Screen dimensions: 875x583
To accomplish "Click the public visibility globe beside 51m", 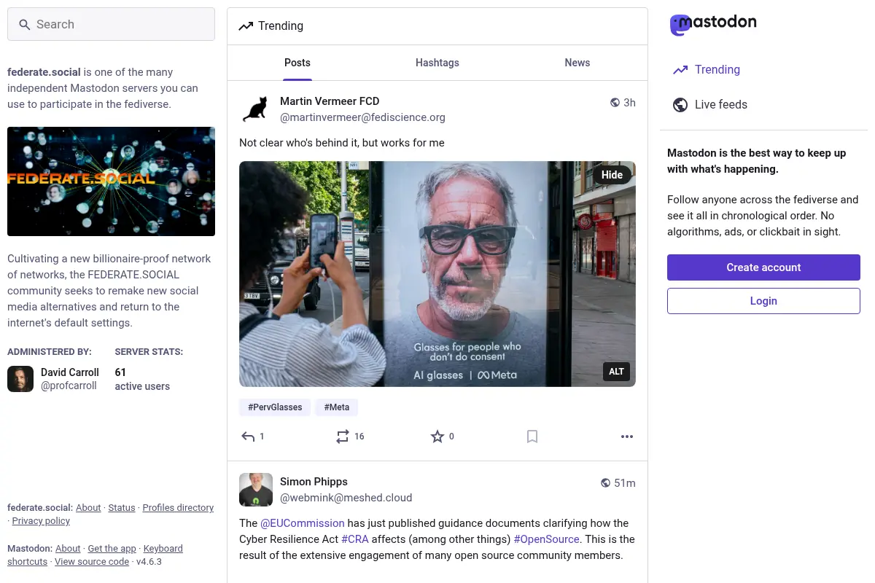I will click(605, 483).
